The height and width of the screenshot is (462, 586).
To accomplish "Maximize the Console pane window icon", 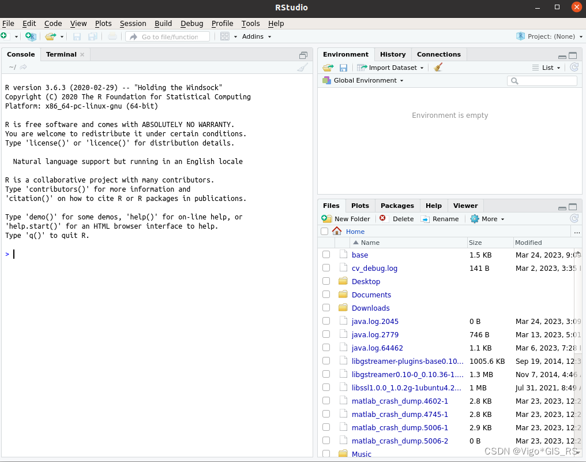I will [x=303, y=55].
